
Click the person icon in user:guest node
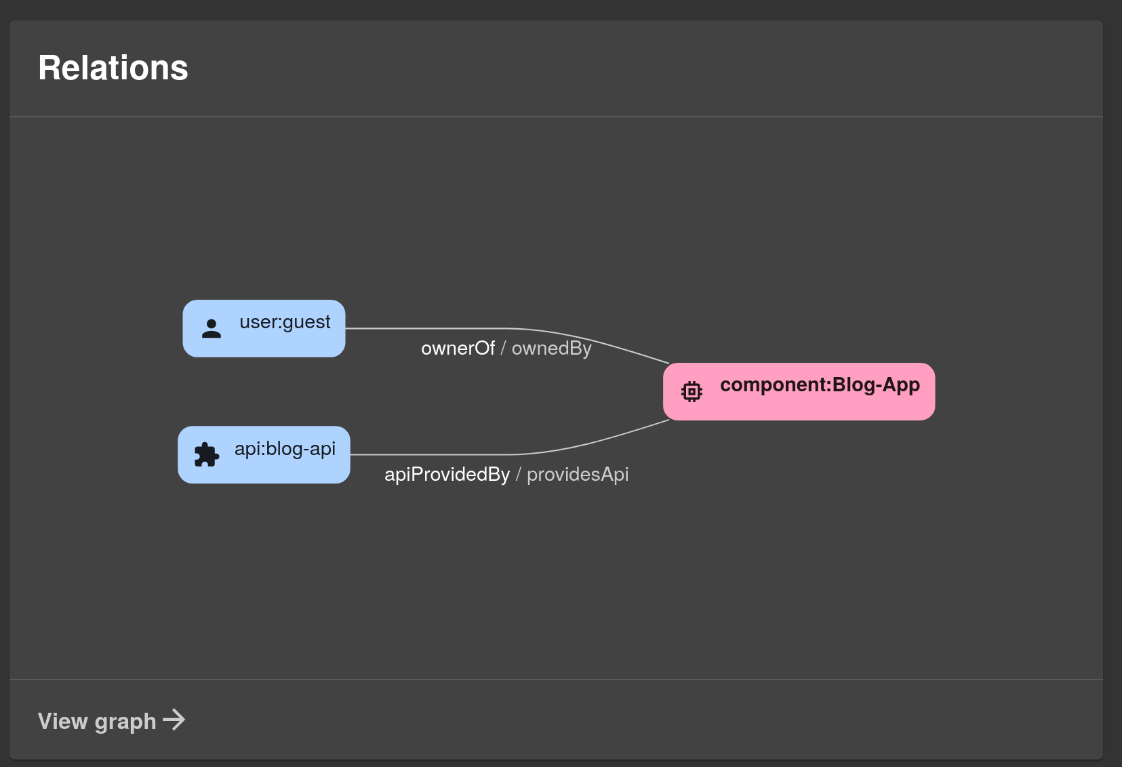[212, 329]
